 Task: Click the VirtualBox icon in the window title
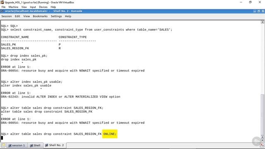(2, 2)
